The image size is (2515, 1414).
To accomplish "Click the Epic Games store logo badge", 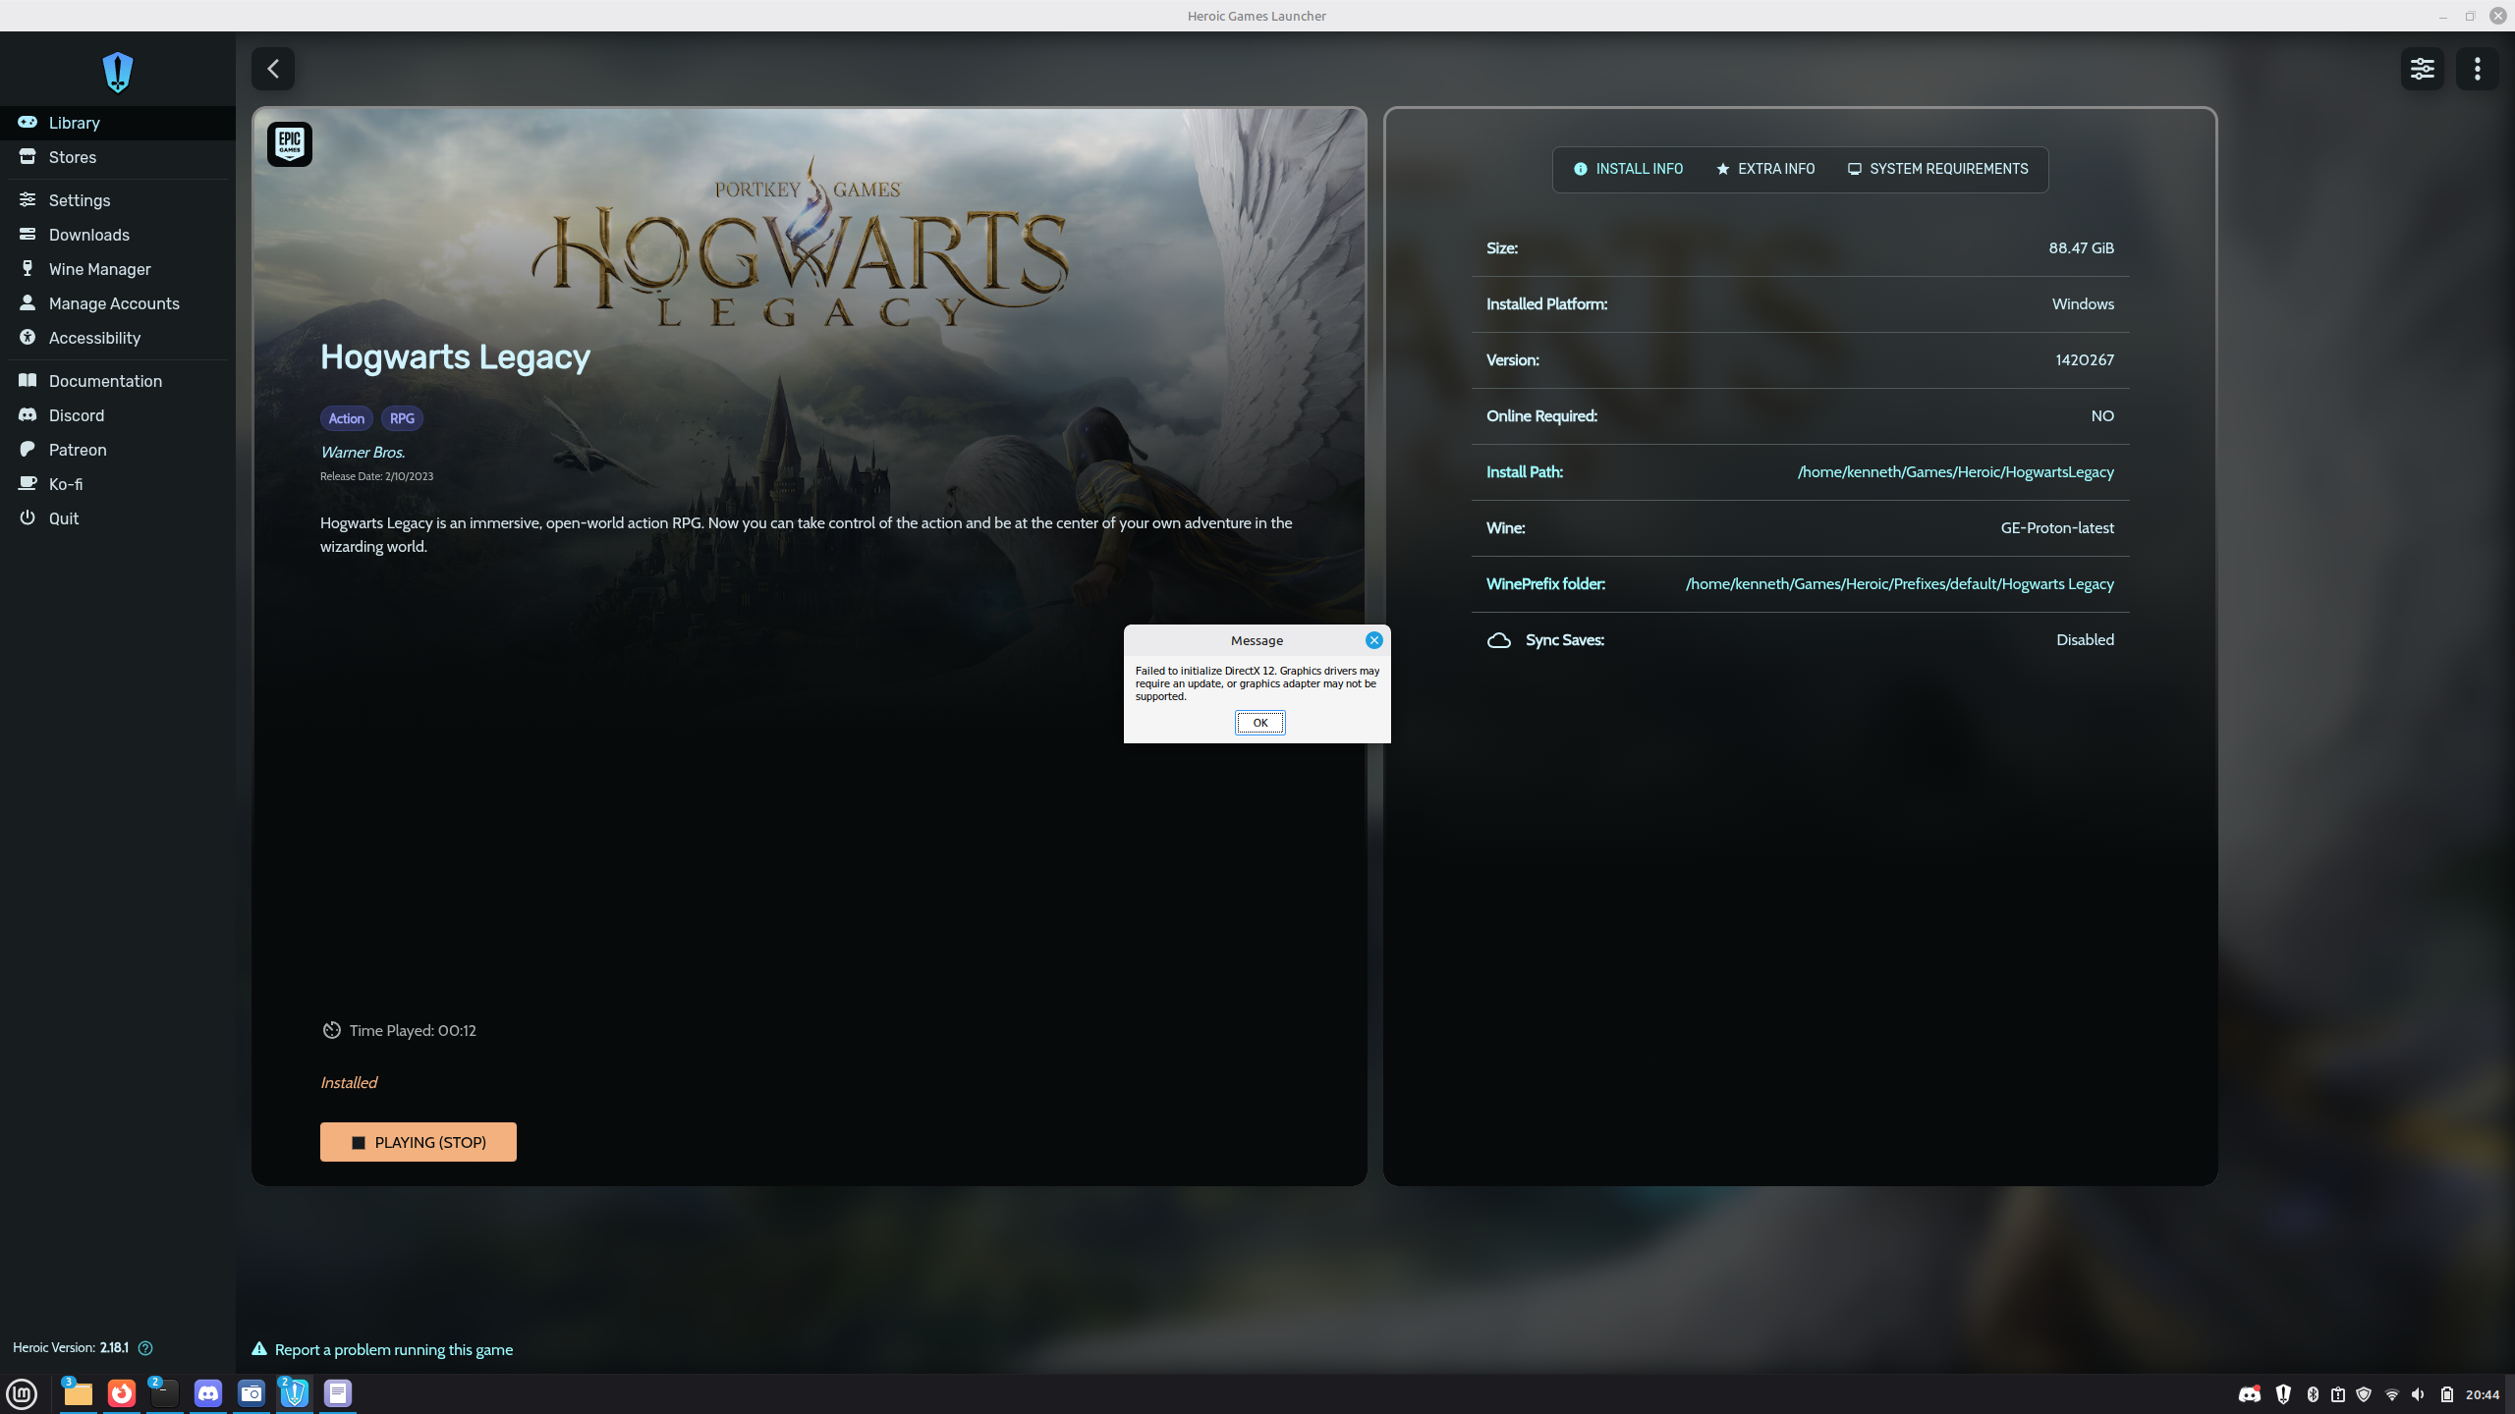I will coord(290,144).
